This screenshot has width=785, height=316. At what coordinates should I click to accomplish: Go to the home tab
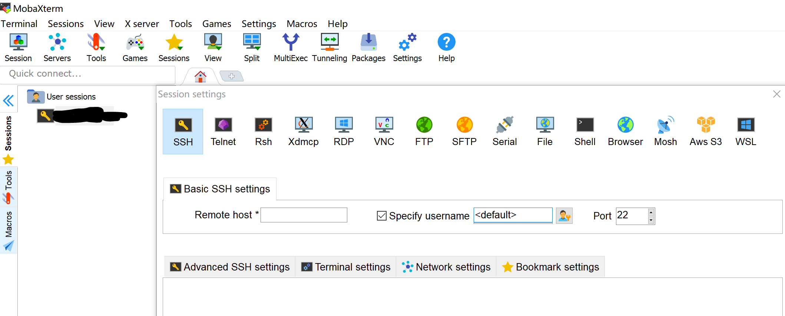[201, 77]
